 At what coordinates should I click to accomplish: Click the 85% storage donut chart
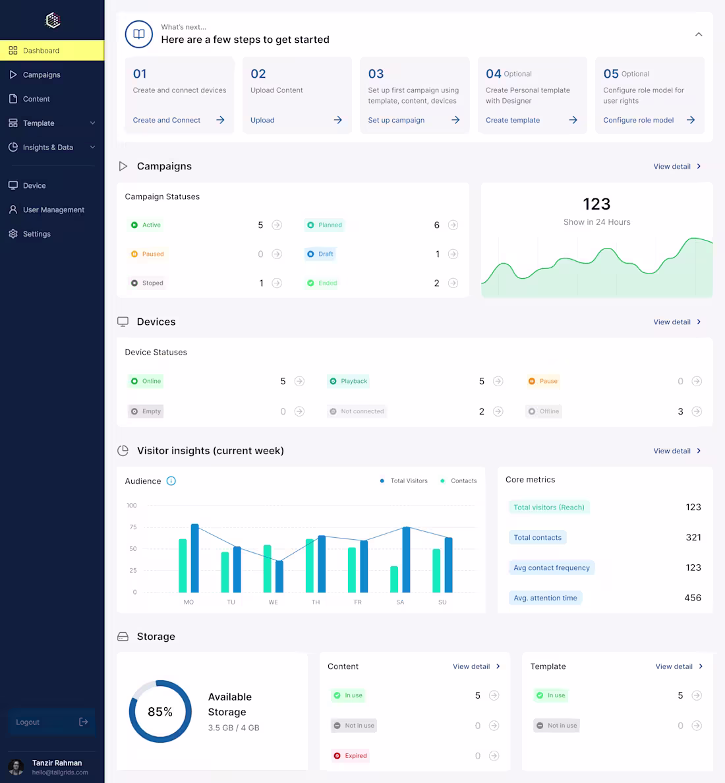pyautogui.click(x=159, y=712)
